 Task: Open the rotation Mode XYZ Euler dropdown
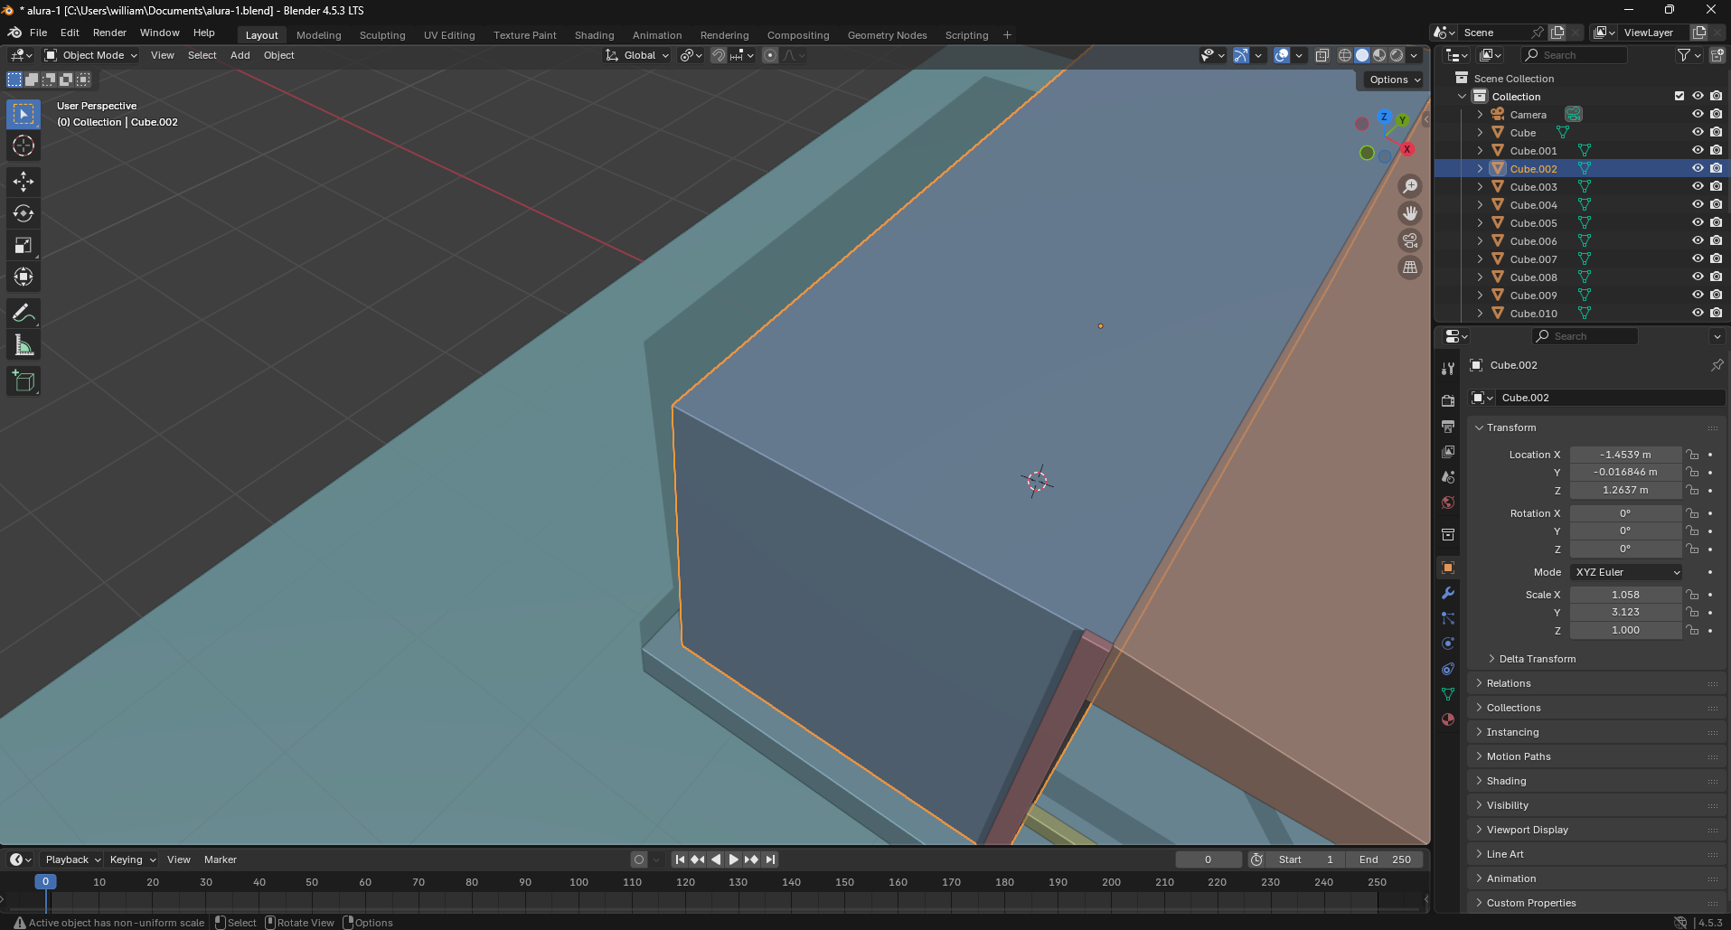[1627, 572]
